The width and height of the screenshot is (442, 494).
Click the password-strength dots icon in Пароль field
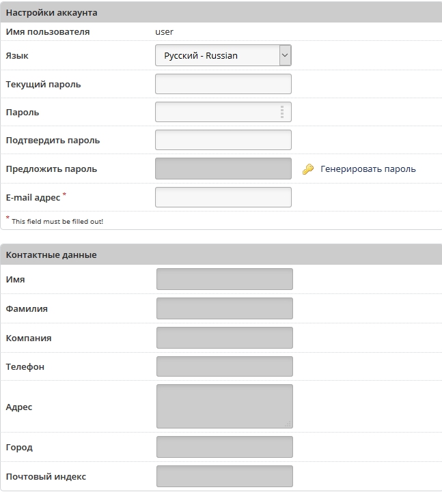[282, 112]
